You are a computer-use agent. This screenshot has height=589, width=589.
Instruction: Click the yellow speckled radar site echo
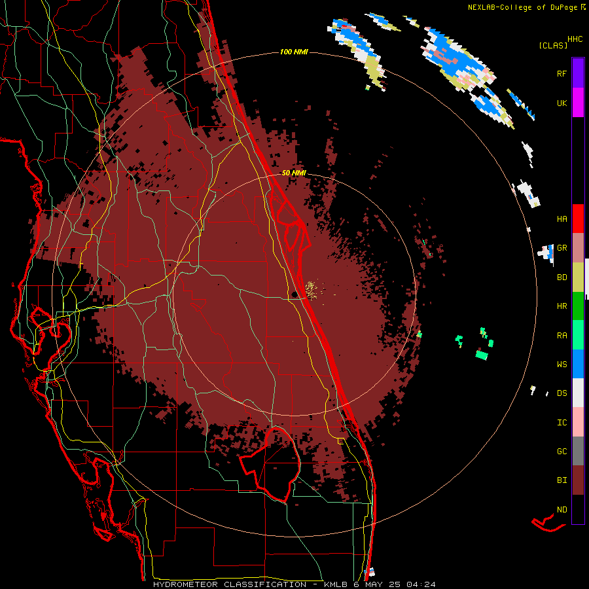click(312, 290)
